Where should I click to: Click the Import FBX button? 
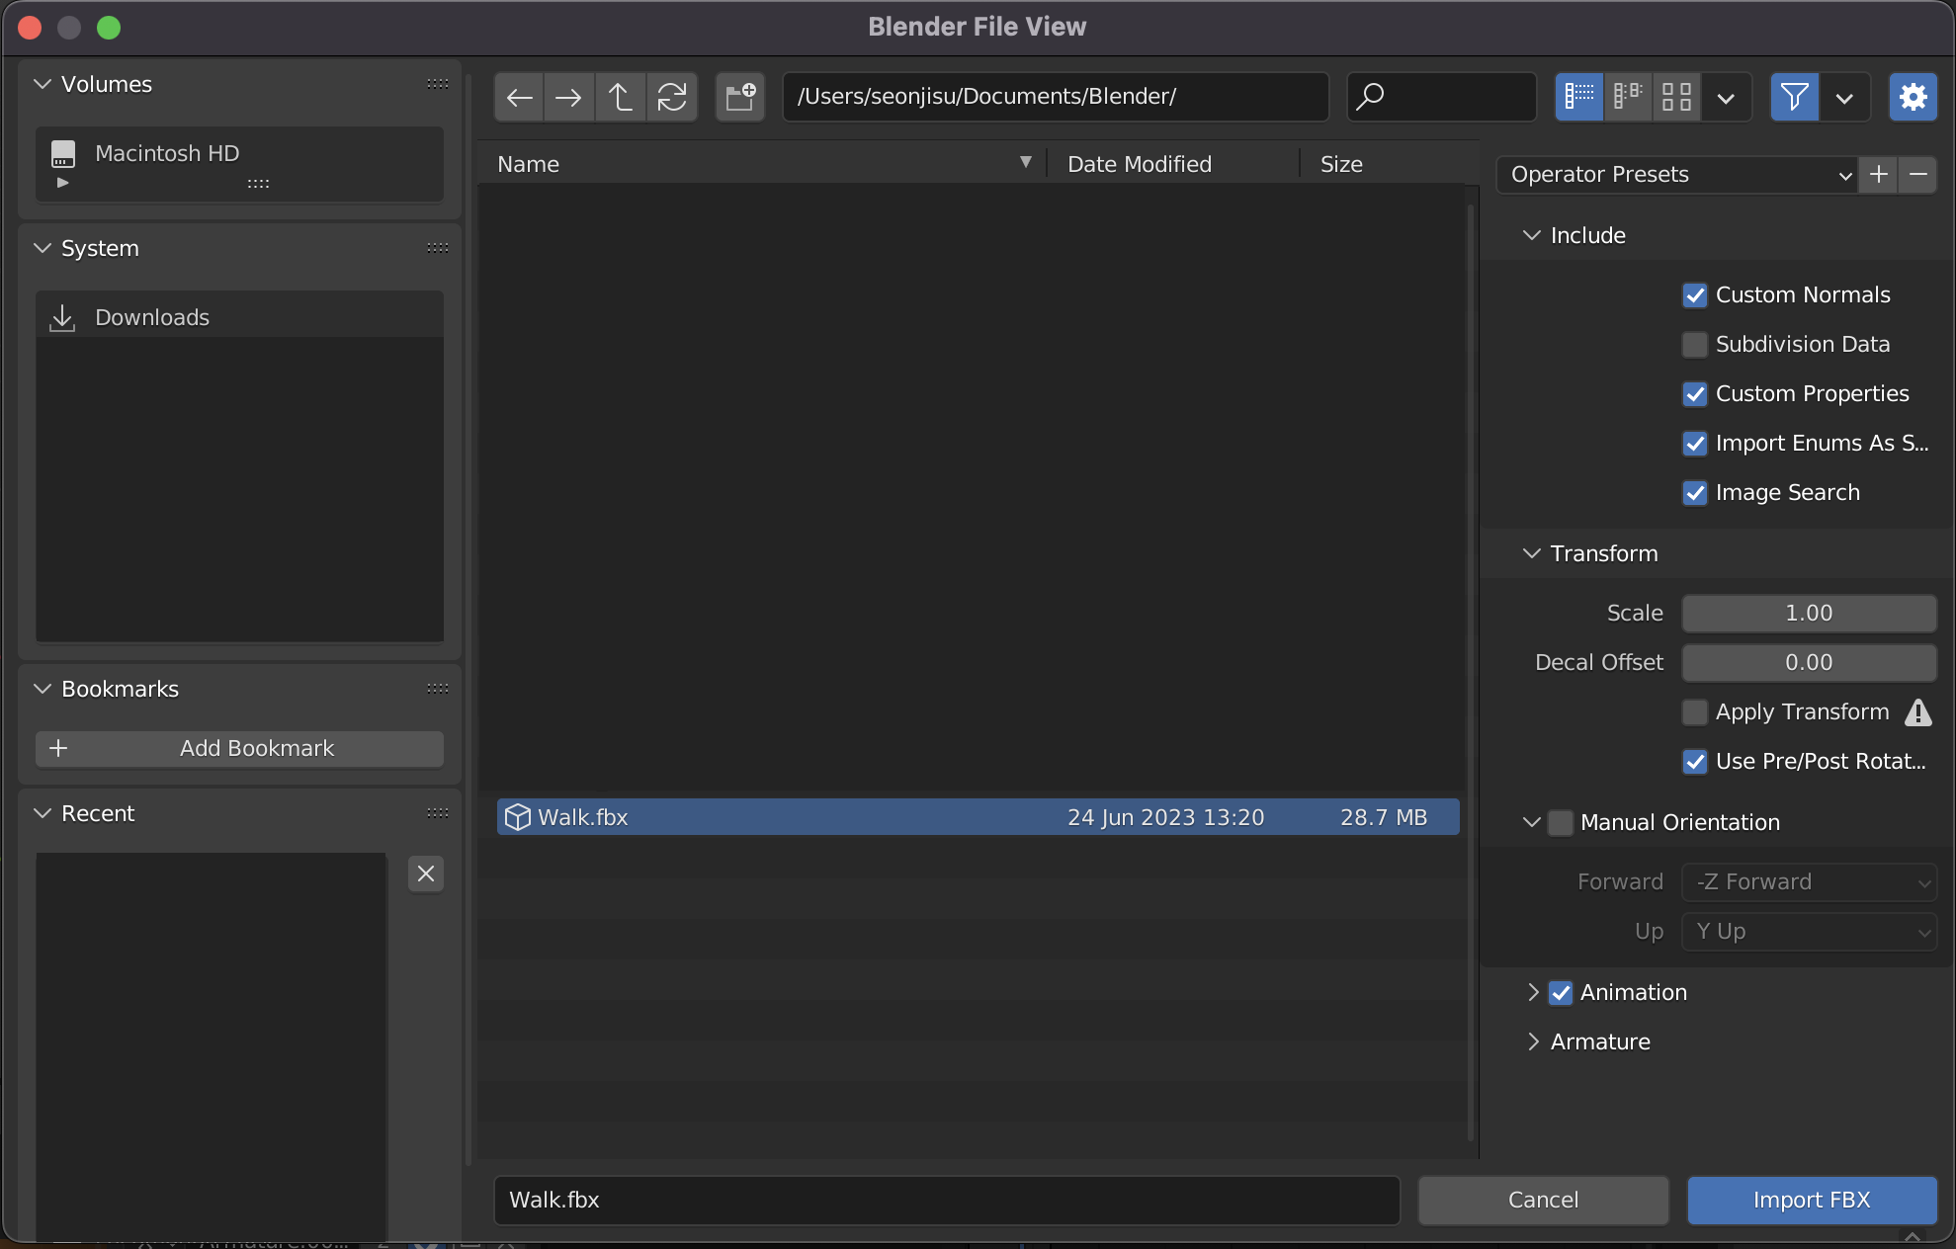point(1811,1200)
